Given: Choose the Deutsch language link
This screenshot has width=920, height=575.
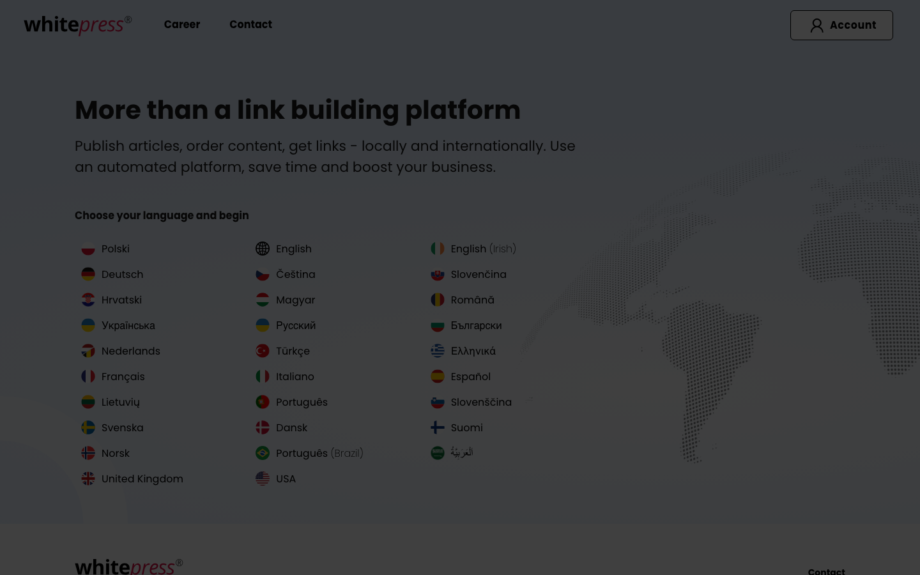Looking at the screenshot, I should [122, 274].
